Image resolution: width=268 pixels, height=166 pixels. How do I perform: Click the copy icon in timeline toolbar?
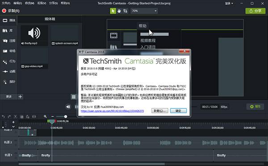[22, 117]
